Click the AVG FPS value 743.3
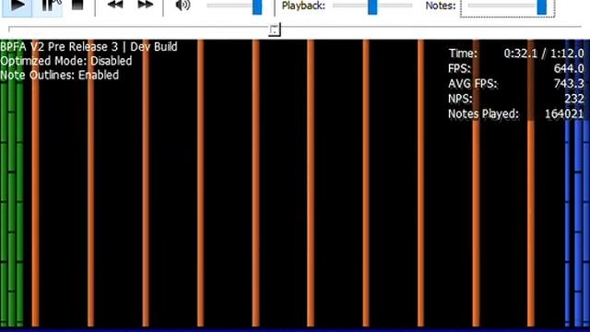The height and width of the screenshot is (332, 590). click(569, 84)
